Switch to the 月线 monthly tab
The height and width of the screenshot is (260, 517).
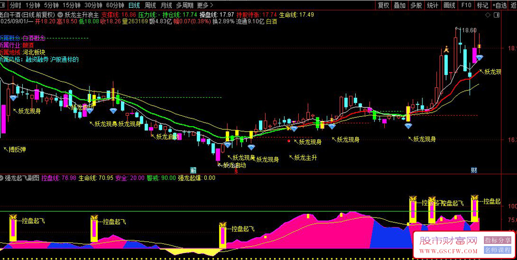coord(166,5)
